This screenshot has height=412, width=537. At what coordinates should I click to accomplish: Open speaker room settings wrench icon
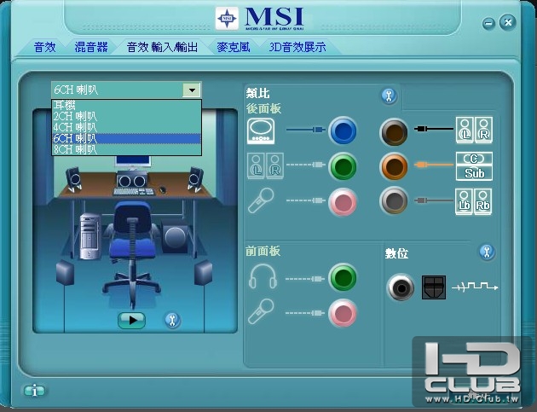pyautogui.click(x=172, y=320)
